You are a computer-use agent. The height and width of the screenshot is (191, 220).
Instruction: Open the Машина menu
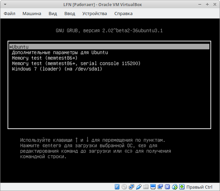pyautogui.click(x=32, y=14)
